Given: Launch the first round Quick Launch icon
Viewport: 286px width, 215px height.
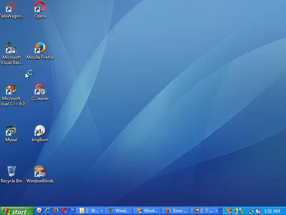Looking at the screenshot, I should pos(39,211).
